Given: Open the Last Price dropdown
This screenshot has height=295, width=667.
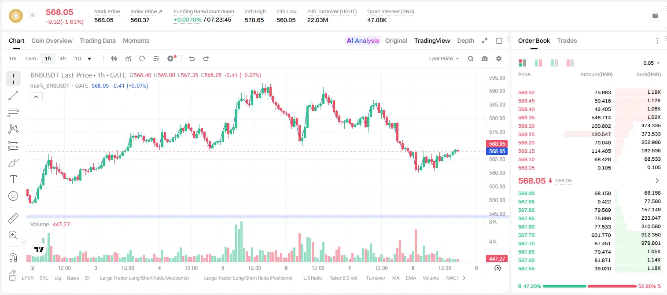Looking at the screenshot, I should click(x=444, y=59).
